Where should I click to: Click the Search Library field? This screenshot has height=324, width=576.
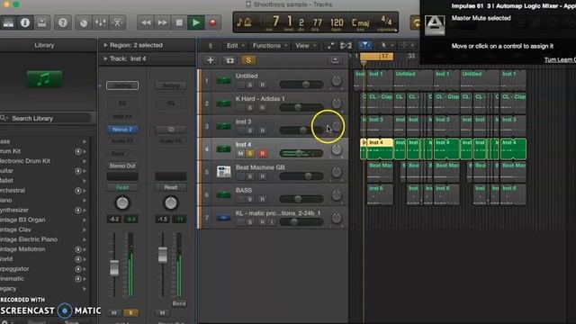46,118
